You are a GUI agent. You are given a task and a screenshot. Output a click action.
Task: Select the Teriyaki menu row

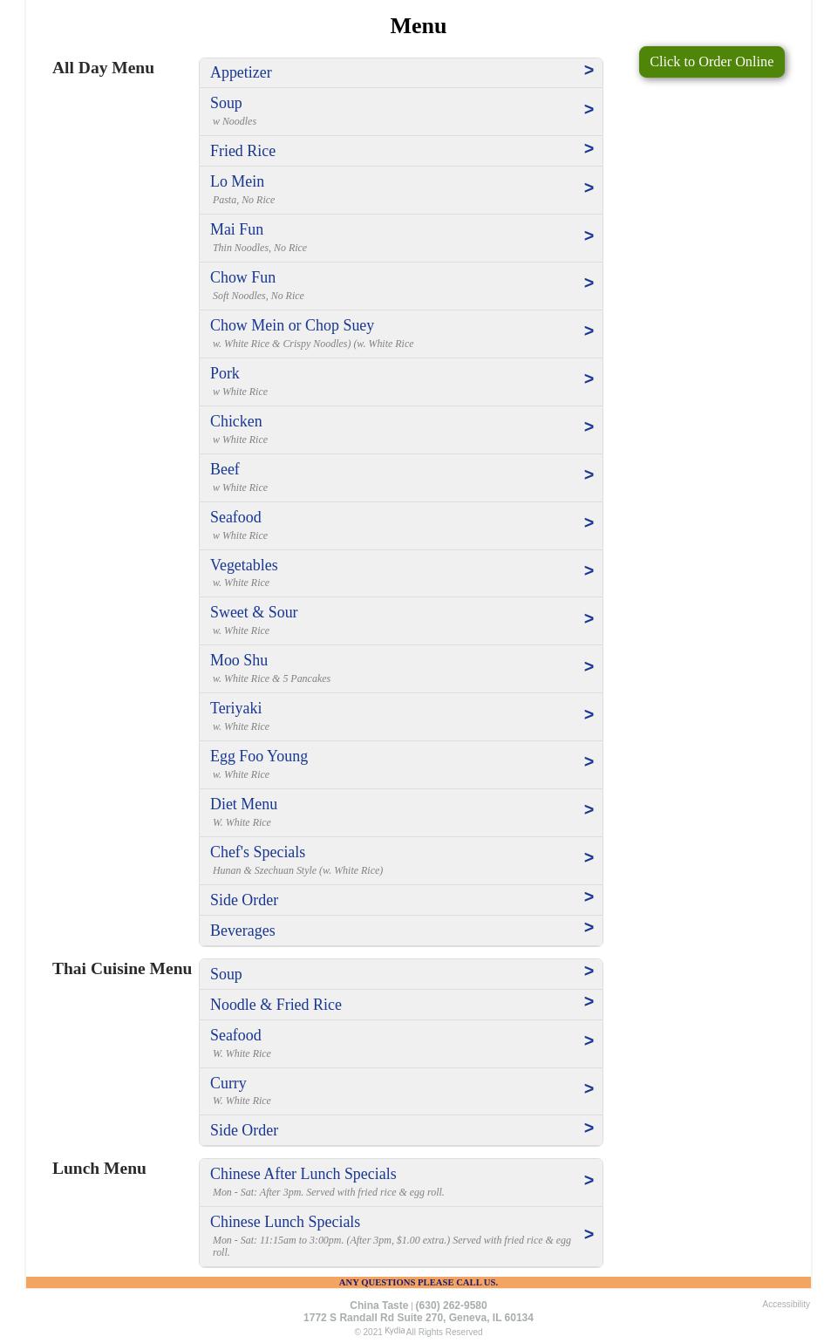(401, 716)
